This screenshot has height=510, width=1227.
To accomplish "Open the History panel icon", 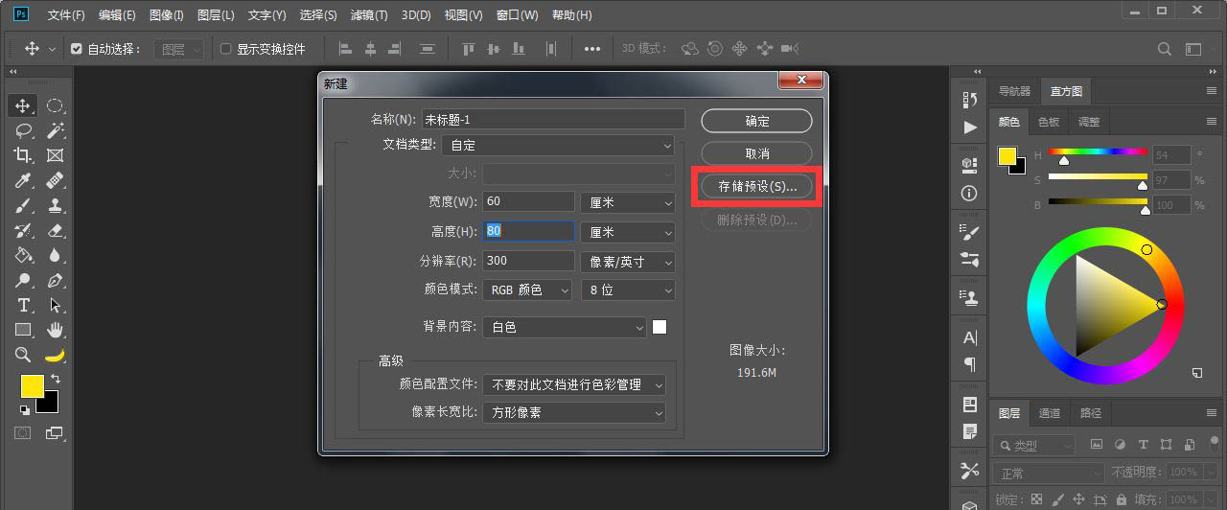I will pos(970,100).
